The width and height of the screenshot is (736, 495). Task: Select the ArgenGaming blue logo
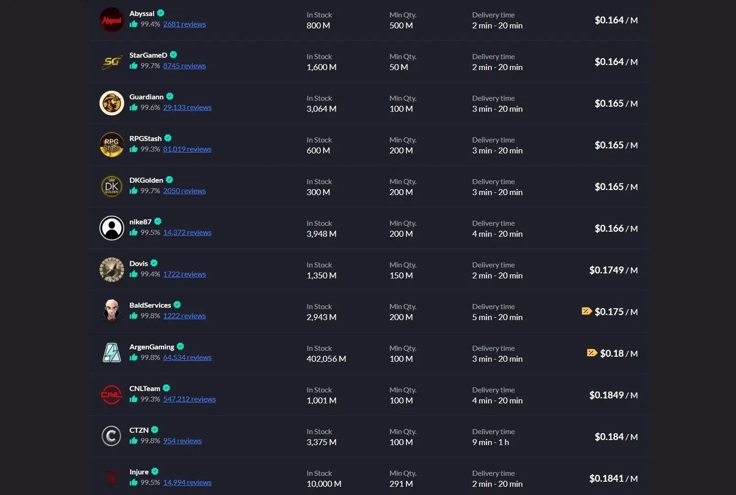111,353
